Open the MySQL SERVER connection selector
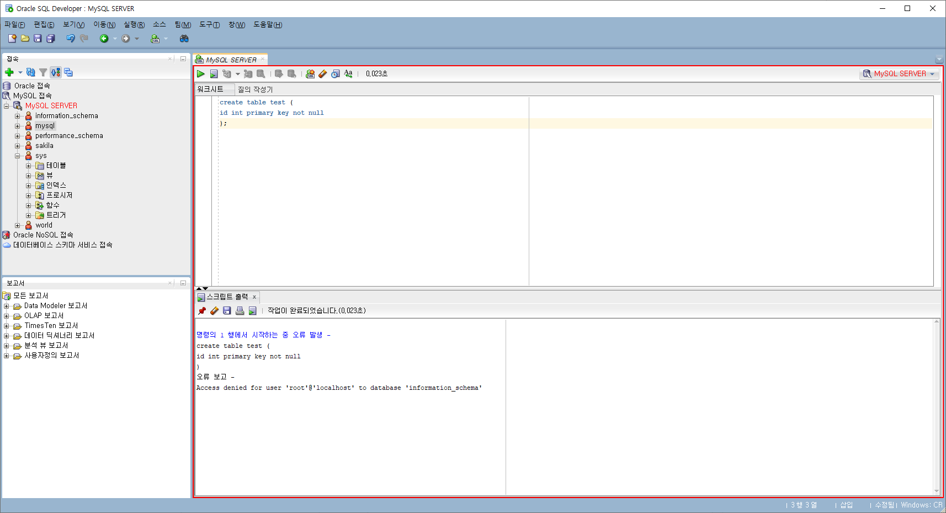Screen dimensions: 946x513 899,74
